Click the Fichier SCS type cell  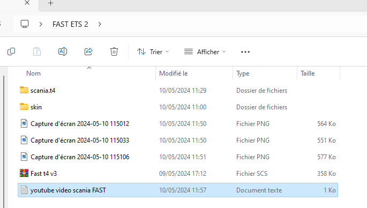[252, 174]
